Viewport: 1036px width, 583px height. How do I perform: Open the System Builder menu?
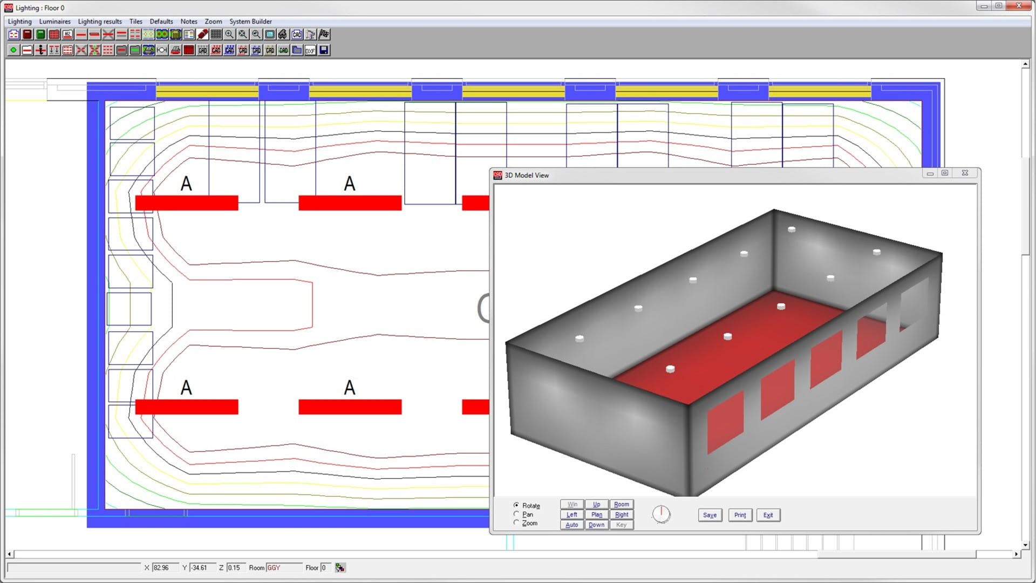250,22
